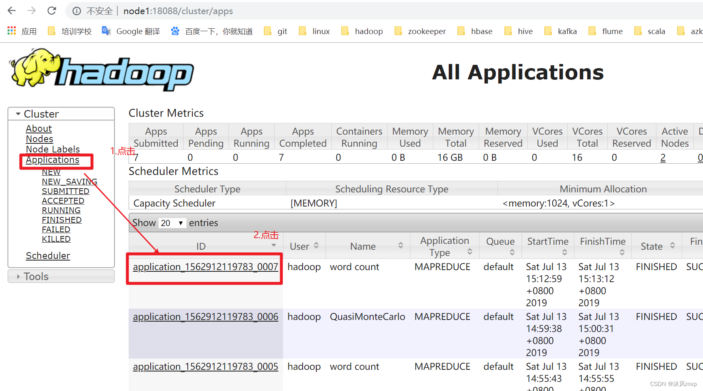Click the Active Nodes count 2 link

pos(663,158)
